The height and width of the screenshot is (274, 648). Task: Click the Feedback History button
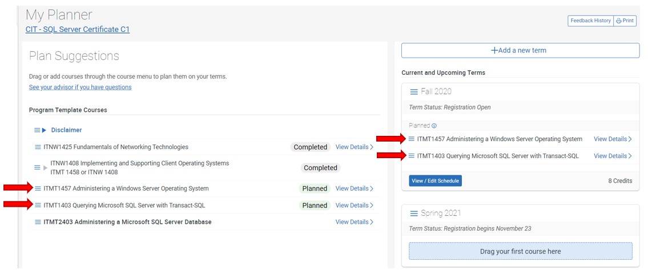click(590, 21)
